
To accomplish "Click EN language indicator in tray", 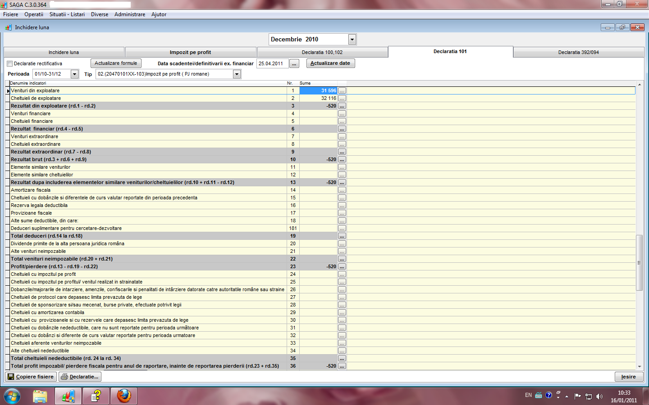I will (x=528, y=395).
